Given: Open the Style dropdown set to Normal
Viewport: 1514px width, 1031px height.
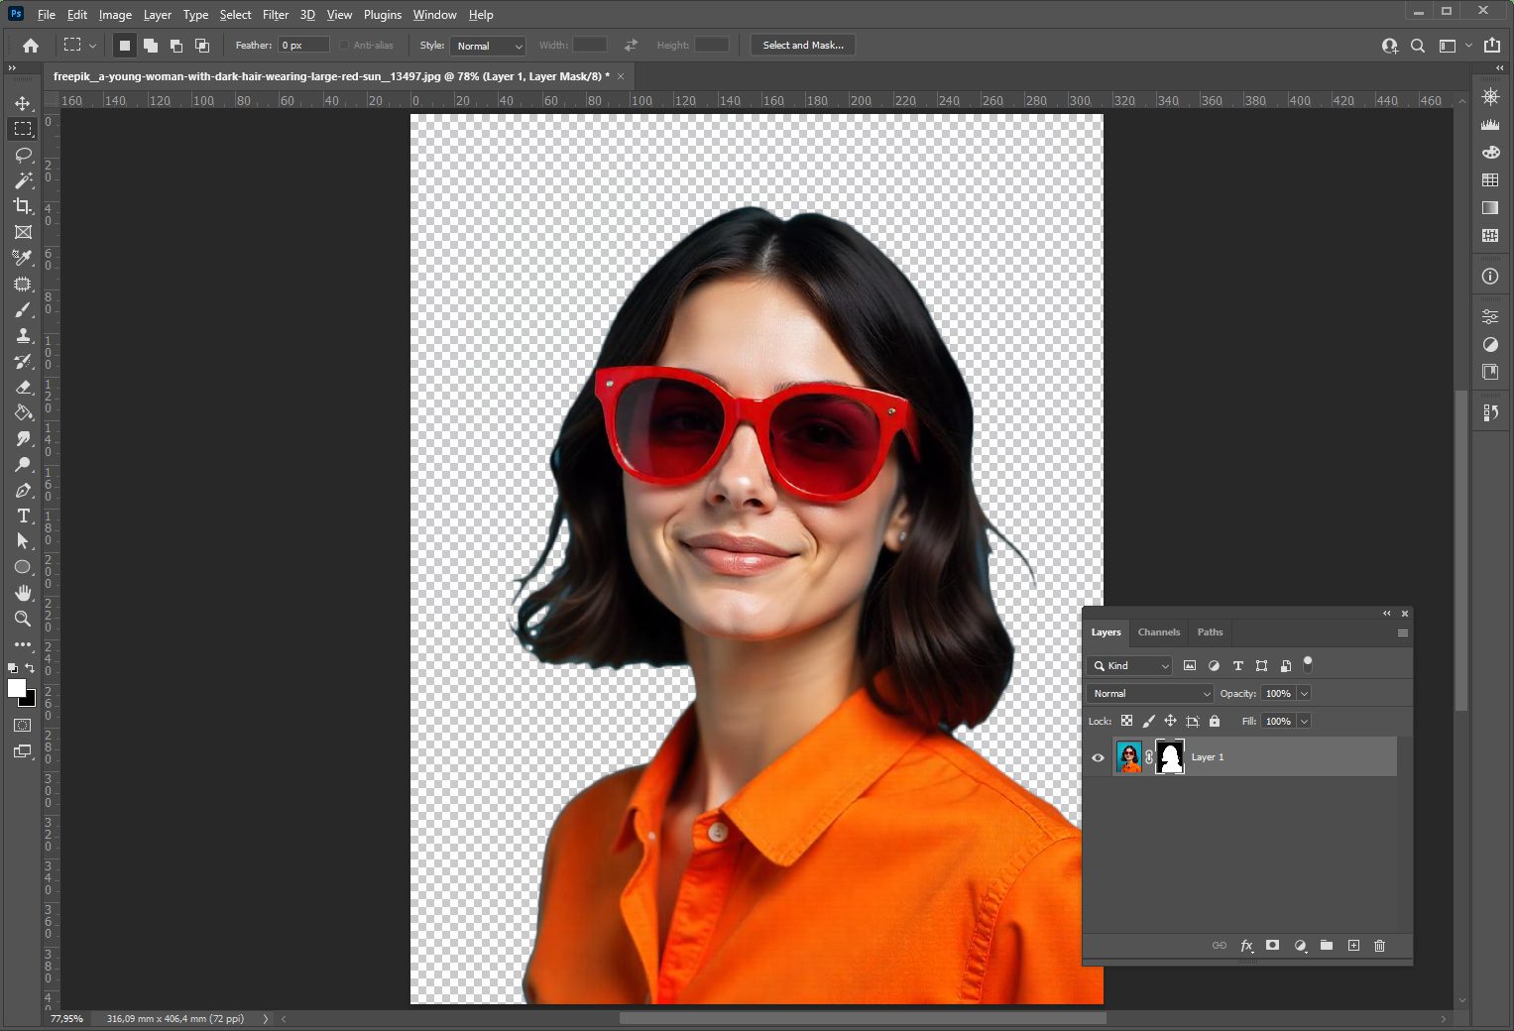Looking at the screenshot, I should pyautogui.click(x=487, y=46).
